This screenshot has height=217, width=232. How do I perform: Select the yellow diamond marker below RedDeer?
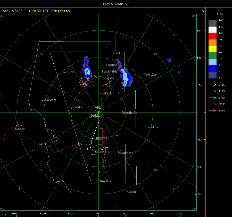coord(106,84)
